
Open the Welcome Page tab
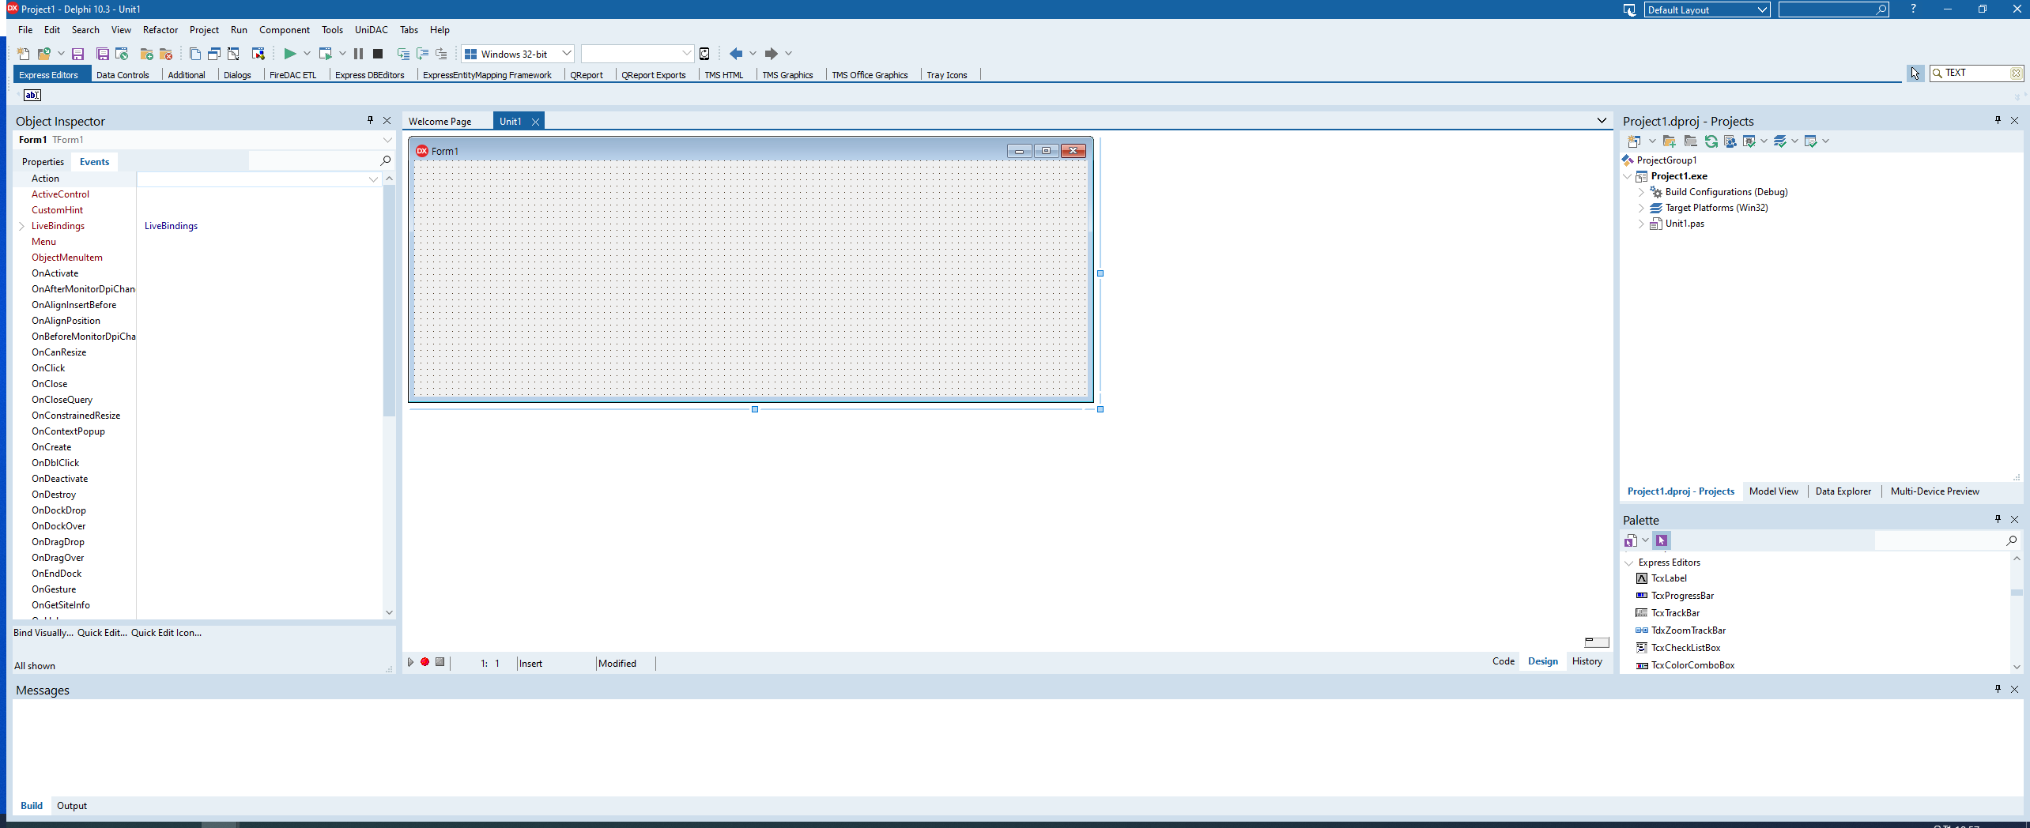pos(440,122)
